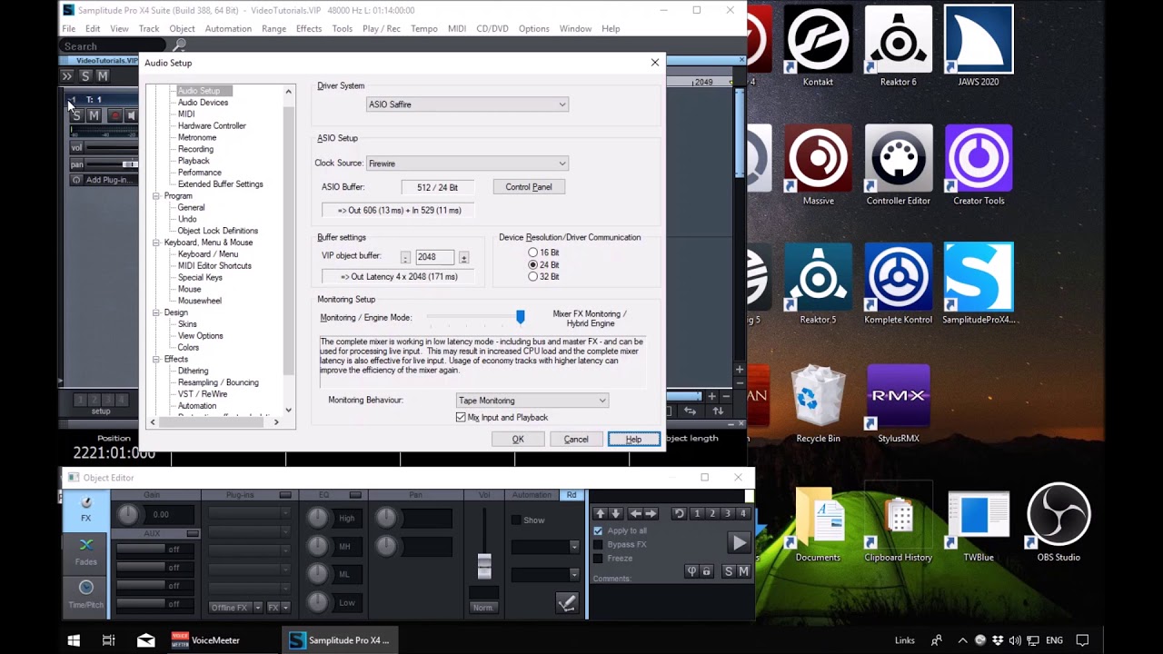The image size is (1163, 654).
Task: Open Komplete Kontrol desktop shortcut
Action: (898, 283)
